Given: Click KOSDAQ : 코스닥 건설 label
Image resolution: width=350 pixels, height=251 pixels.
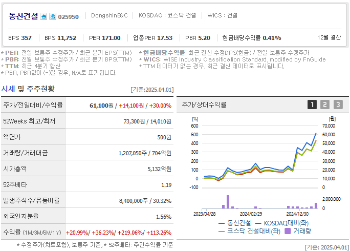Looking at the screenshot, I should [167, 15].
